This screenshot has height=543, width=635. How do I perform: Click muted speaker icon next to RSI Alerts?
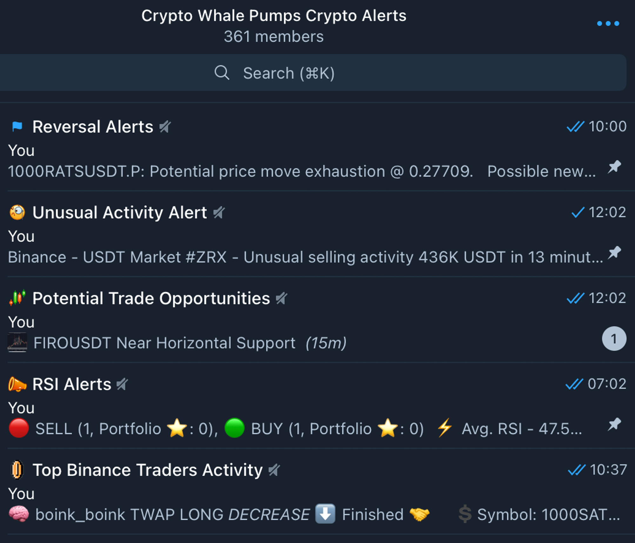point(122,384)
